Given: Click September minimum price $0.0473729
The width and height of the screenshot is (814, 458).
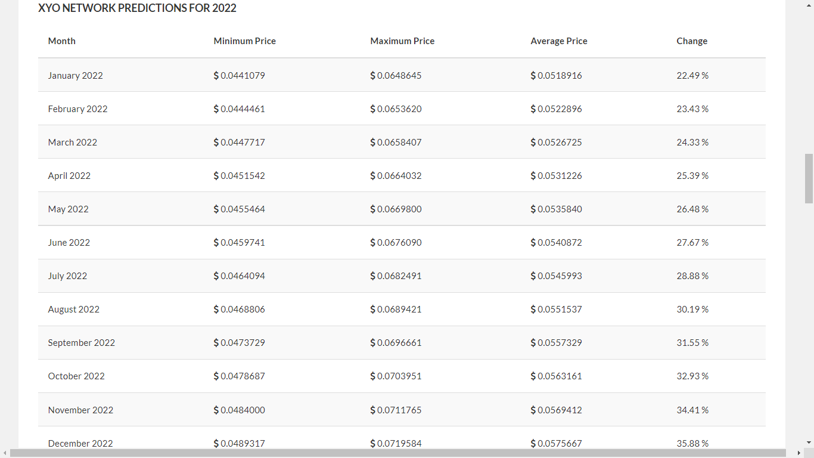Looking at the screenshot, I should (240, 343).
